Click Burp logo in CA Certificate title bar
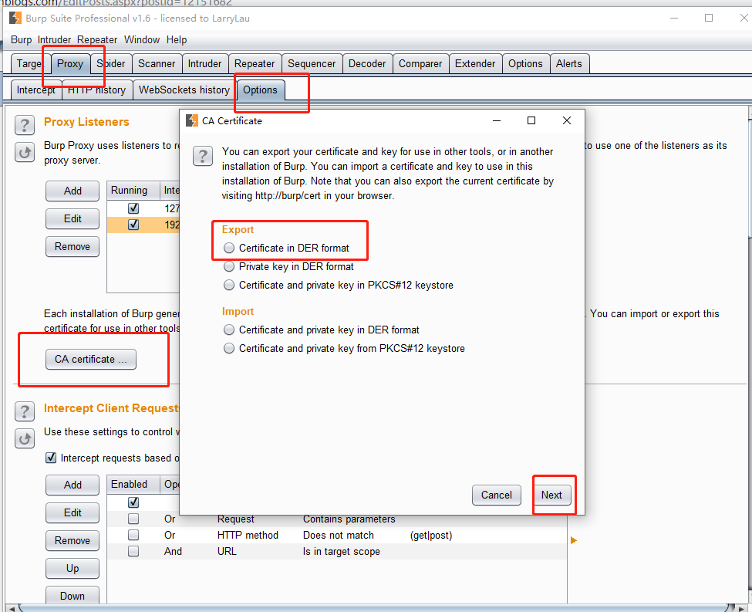 (x=192, y=120)
